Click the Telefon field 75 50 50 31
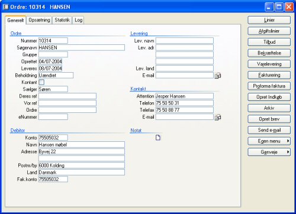296x214 pixels. pos(185,103)
